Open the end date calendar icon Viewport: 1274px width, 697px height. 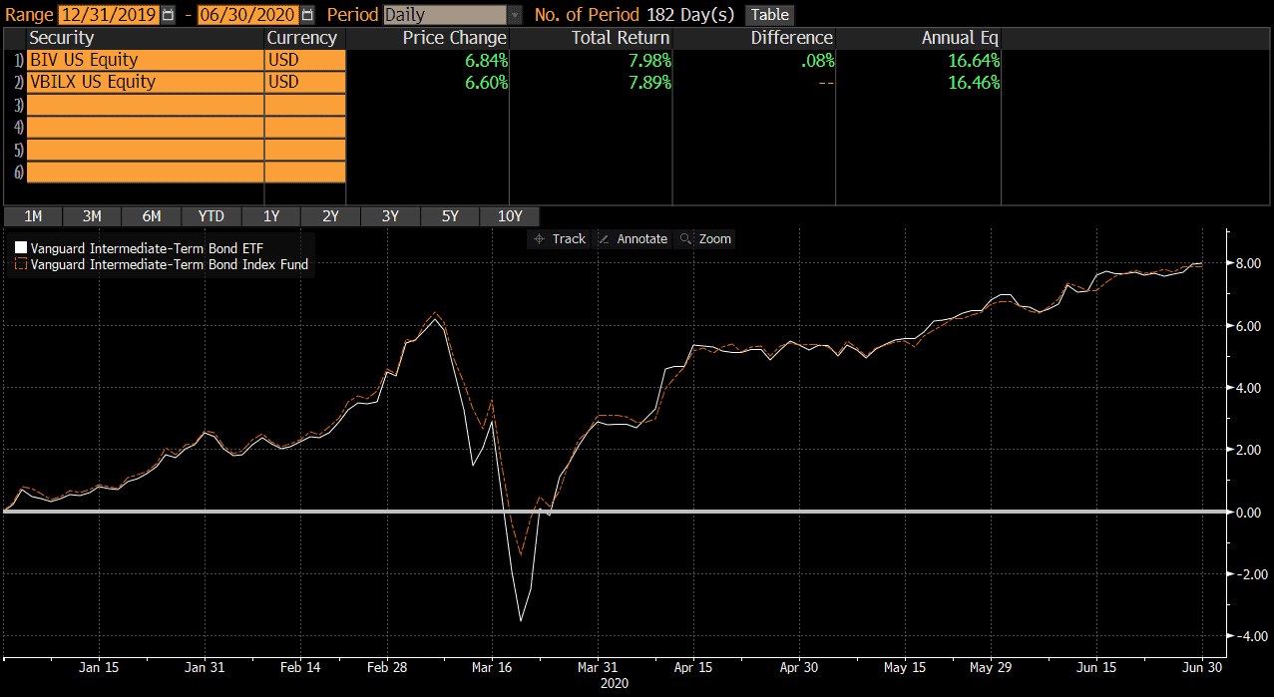coord(307,14)
